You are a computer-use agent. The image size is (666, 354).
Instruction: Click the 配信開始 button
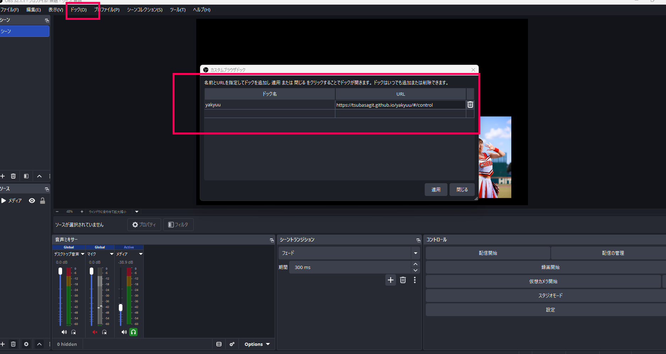[488, 253]
